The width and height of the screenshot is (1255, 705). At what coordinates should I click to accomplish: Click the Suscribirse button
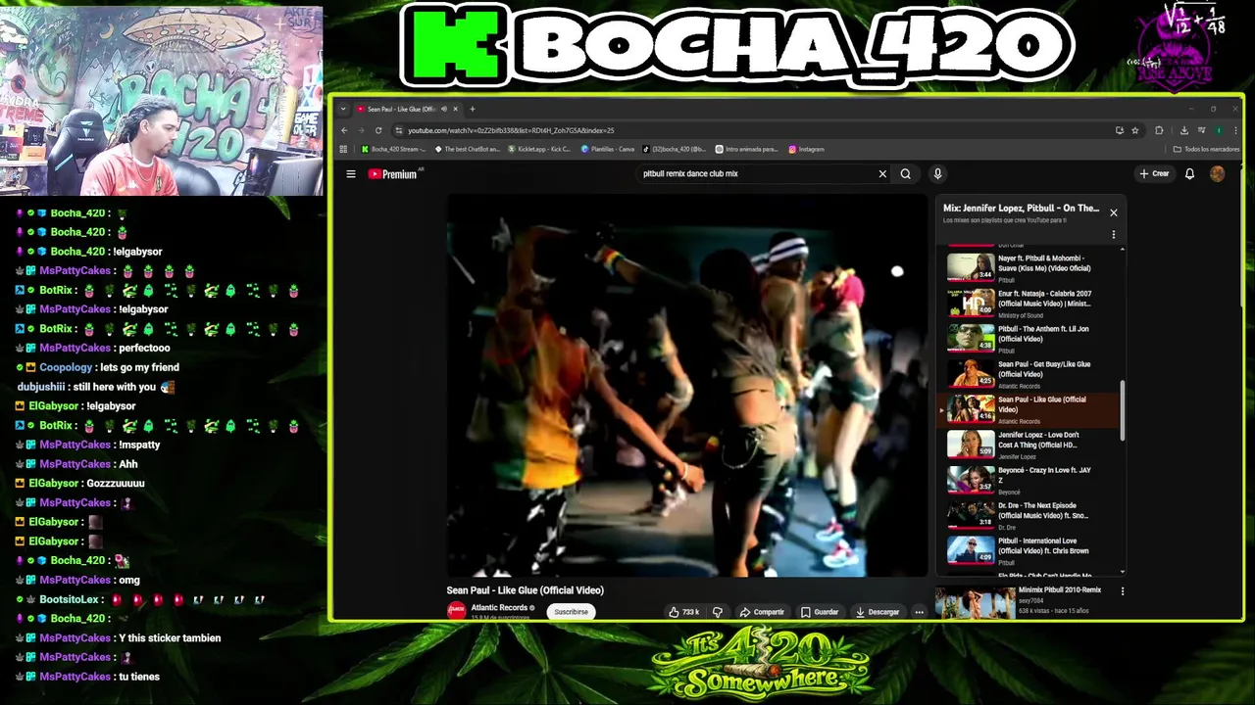(x=571, y=612)
